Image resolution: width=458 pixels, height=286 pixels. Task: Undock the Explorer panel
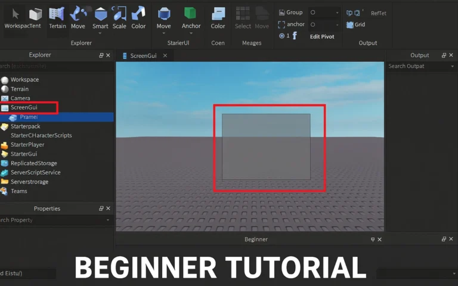click(x=101, y=55)
